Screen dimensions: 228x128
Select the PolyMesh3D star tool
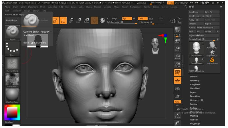[212, 53]
